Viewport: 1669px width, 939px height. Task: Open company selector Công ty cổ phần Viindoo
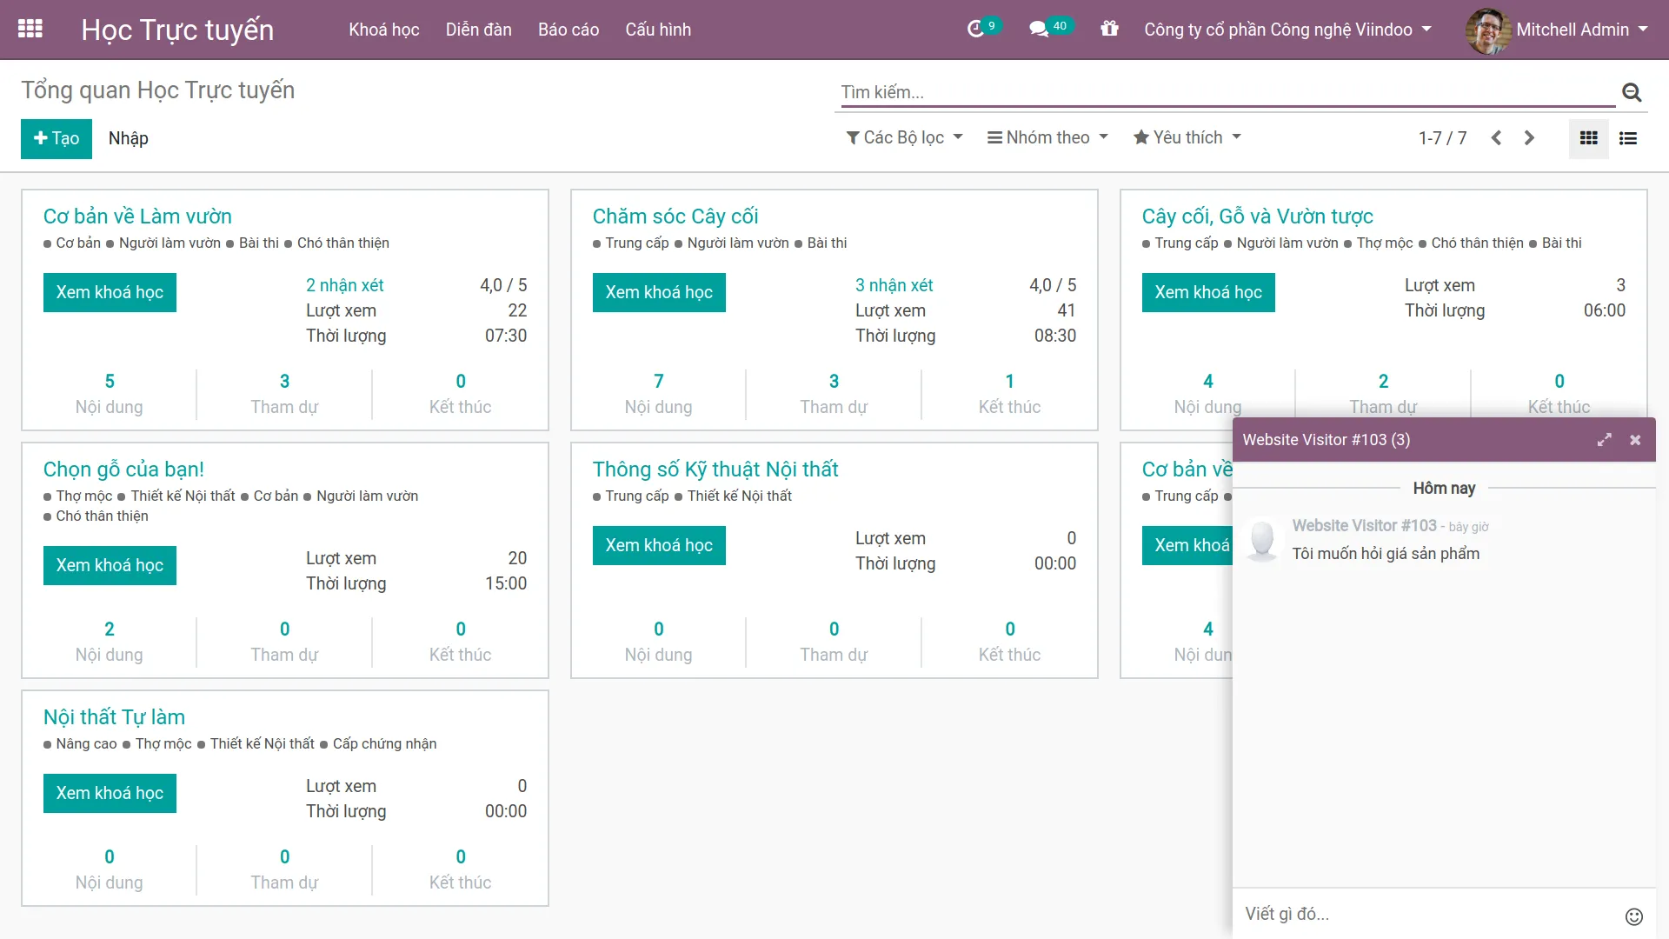1287,30
